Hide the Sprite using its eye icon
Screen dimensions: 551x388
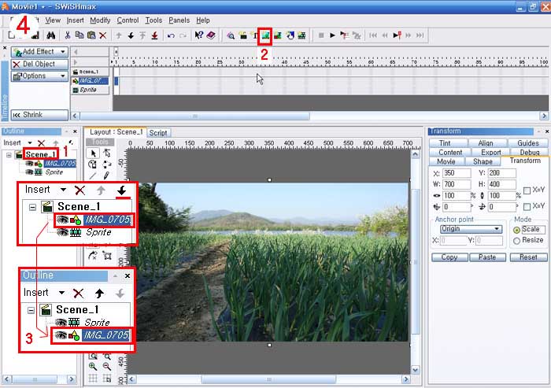pos(29,172)
